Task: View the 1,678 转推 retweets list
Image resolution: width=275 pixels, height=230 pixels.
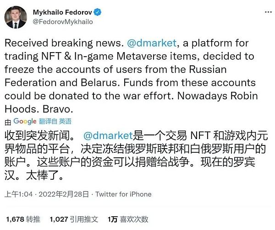Action: coord(22,220)
